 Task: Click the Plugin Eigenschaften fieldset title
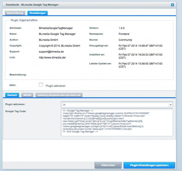point(24,20)
